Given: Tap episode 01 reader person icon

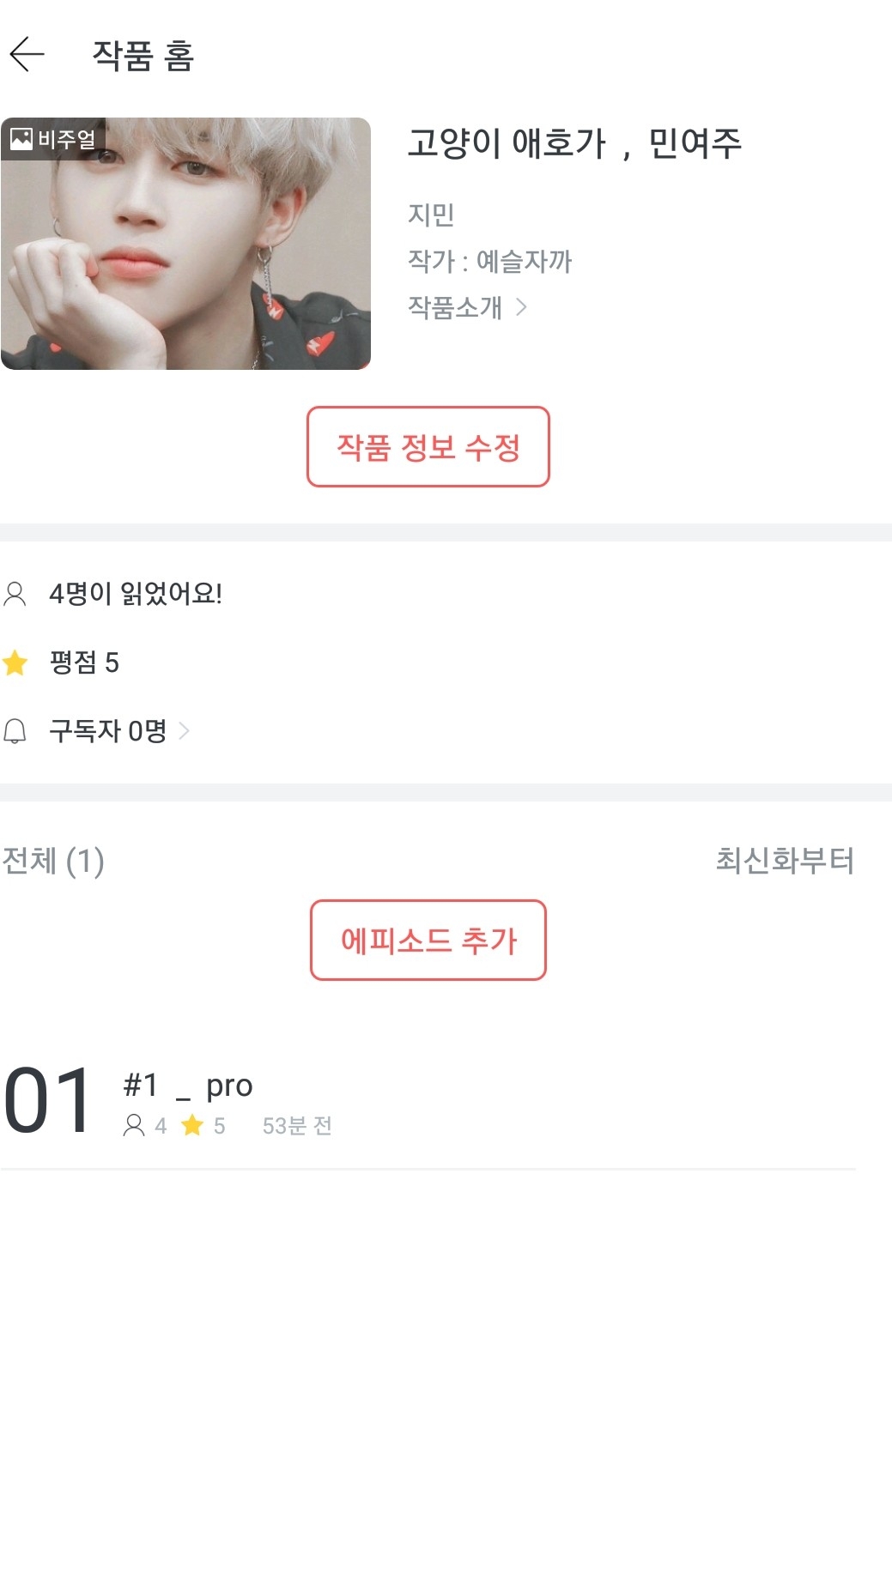Looking at the screenshot, I should point(134,1125).
